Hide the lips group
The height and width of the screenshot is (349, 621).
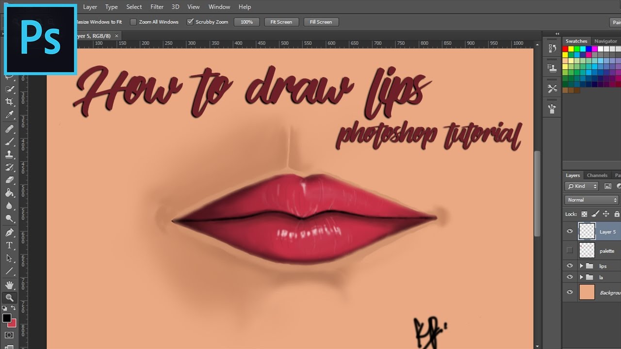tap(570, 266)
